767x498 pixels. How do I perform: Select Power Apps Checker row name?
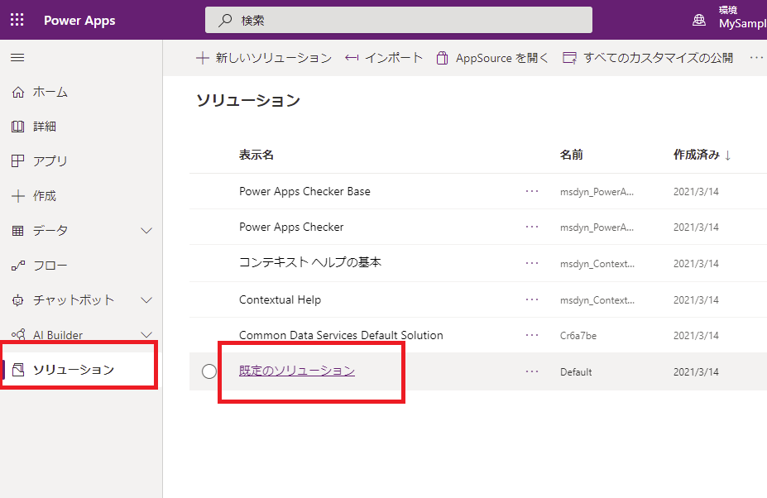[x=291, y=227]
